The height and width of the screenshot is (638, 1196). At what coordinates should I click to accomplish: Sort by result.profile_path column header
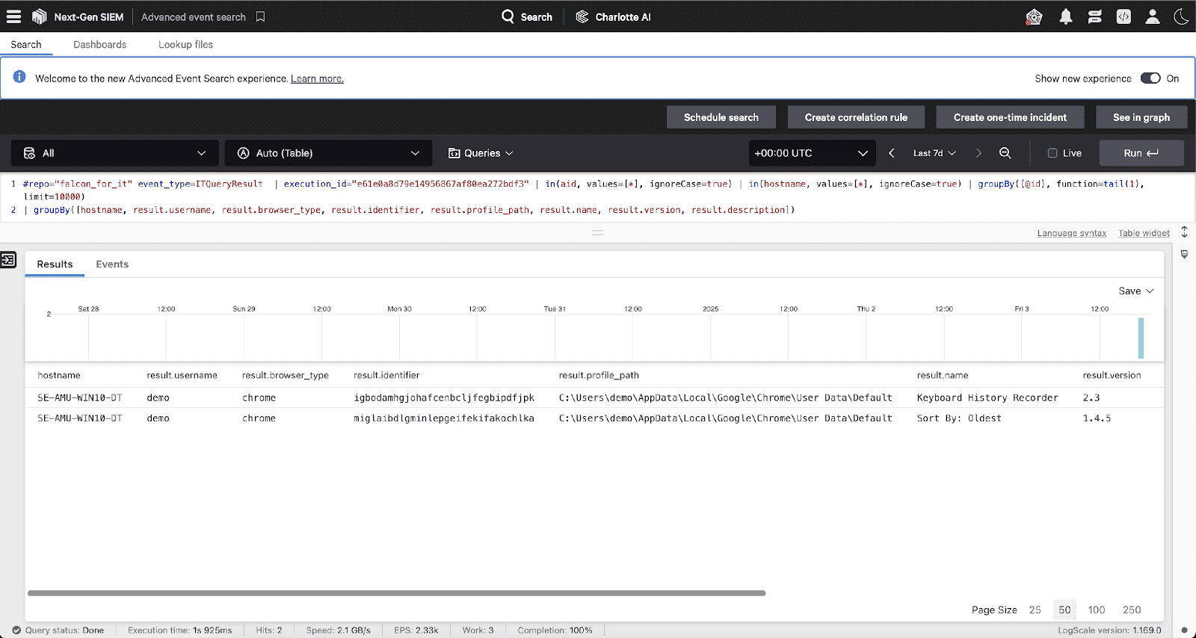coord(599,375)
